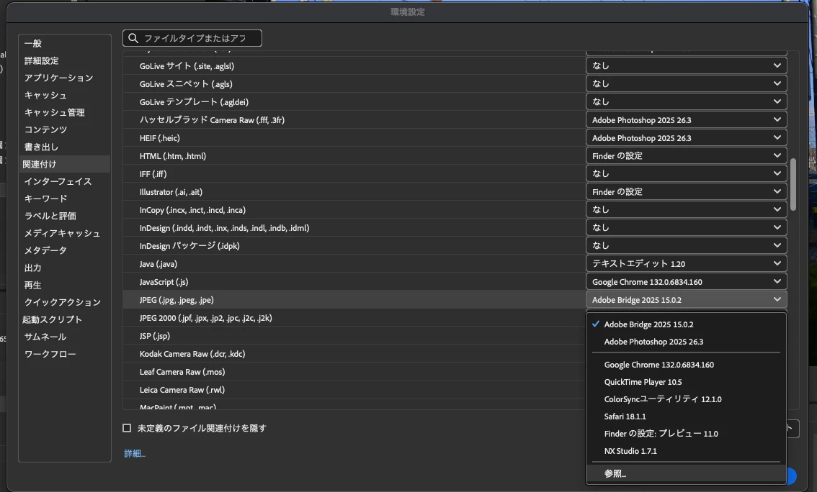Collapse the JPEG application dropdown
Viewport: 817px width, 492px height.
click(x=686, y=299)
